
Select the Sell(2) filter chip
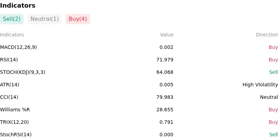pos(12,19)
